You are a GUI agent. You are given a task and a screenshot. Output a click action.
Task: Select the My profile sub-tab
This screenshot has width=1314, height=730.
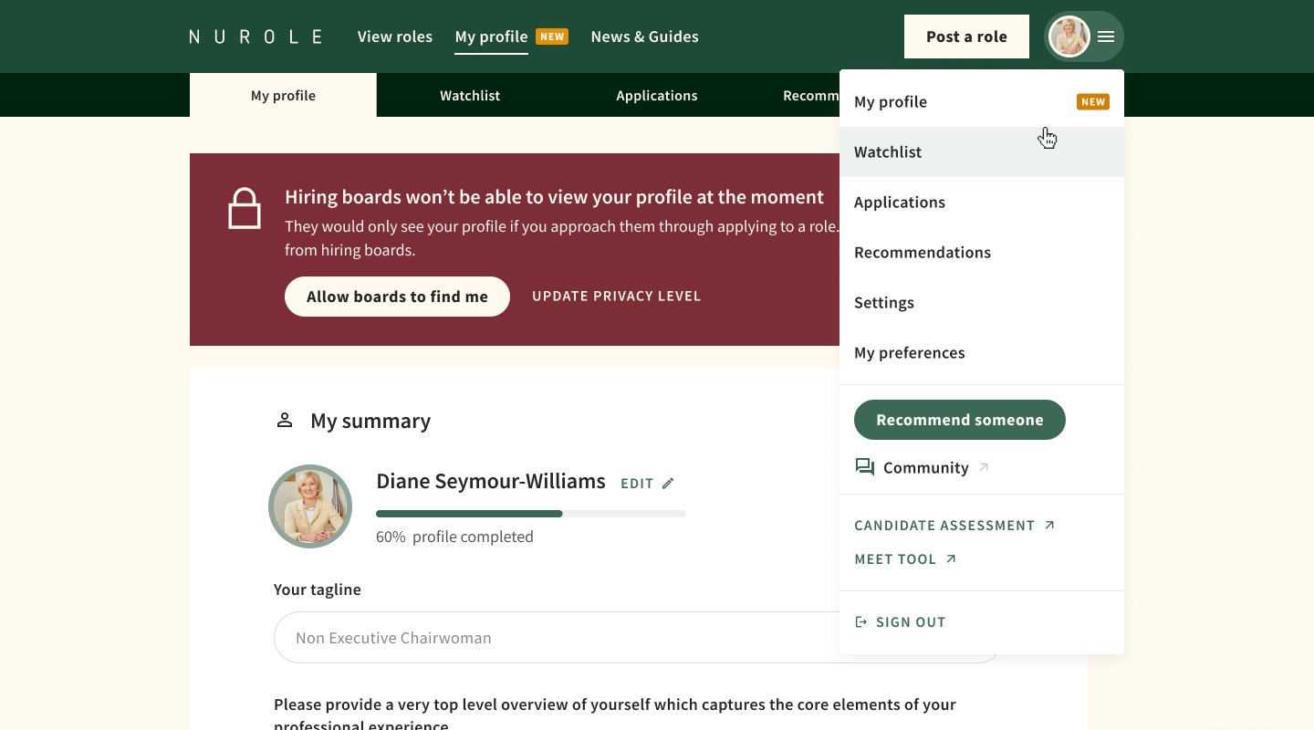tap(283, 95)
